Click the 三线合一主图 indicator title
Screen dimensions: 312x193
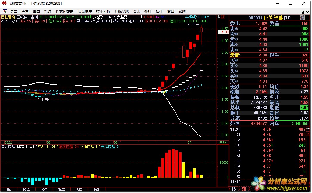pyautogui.click(x=27, y=17)
